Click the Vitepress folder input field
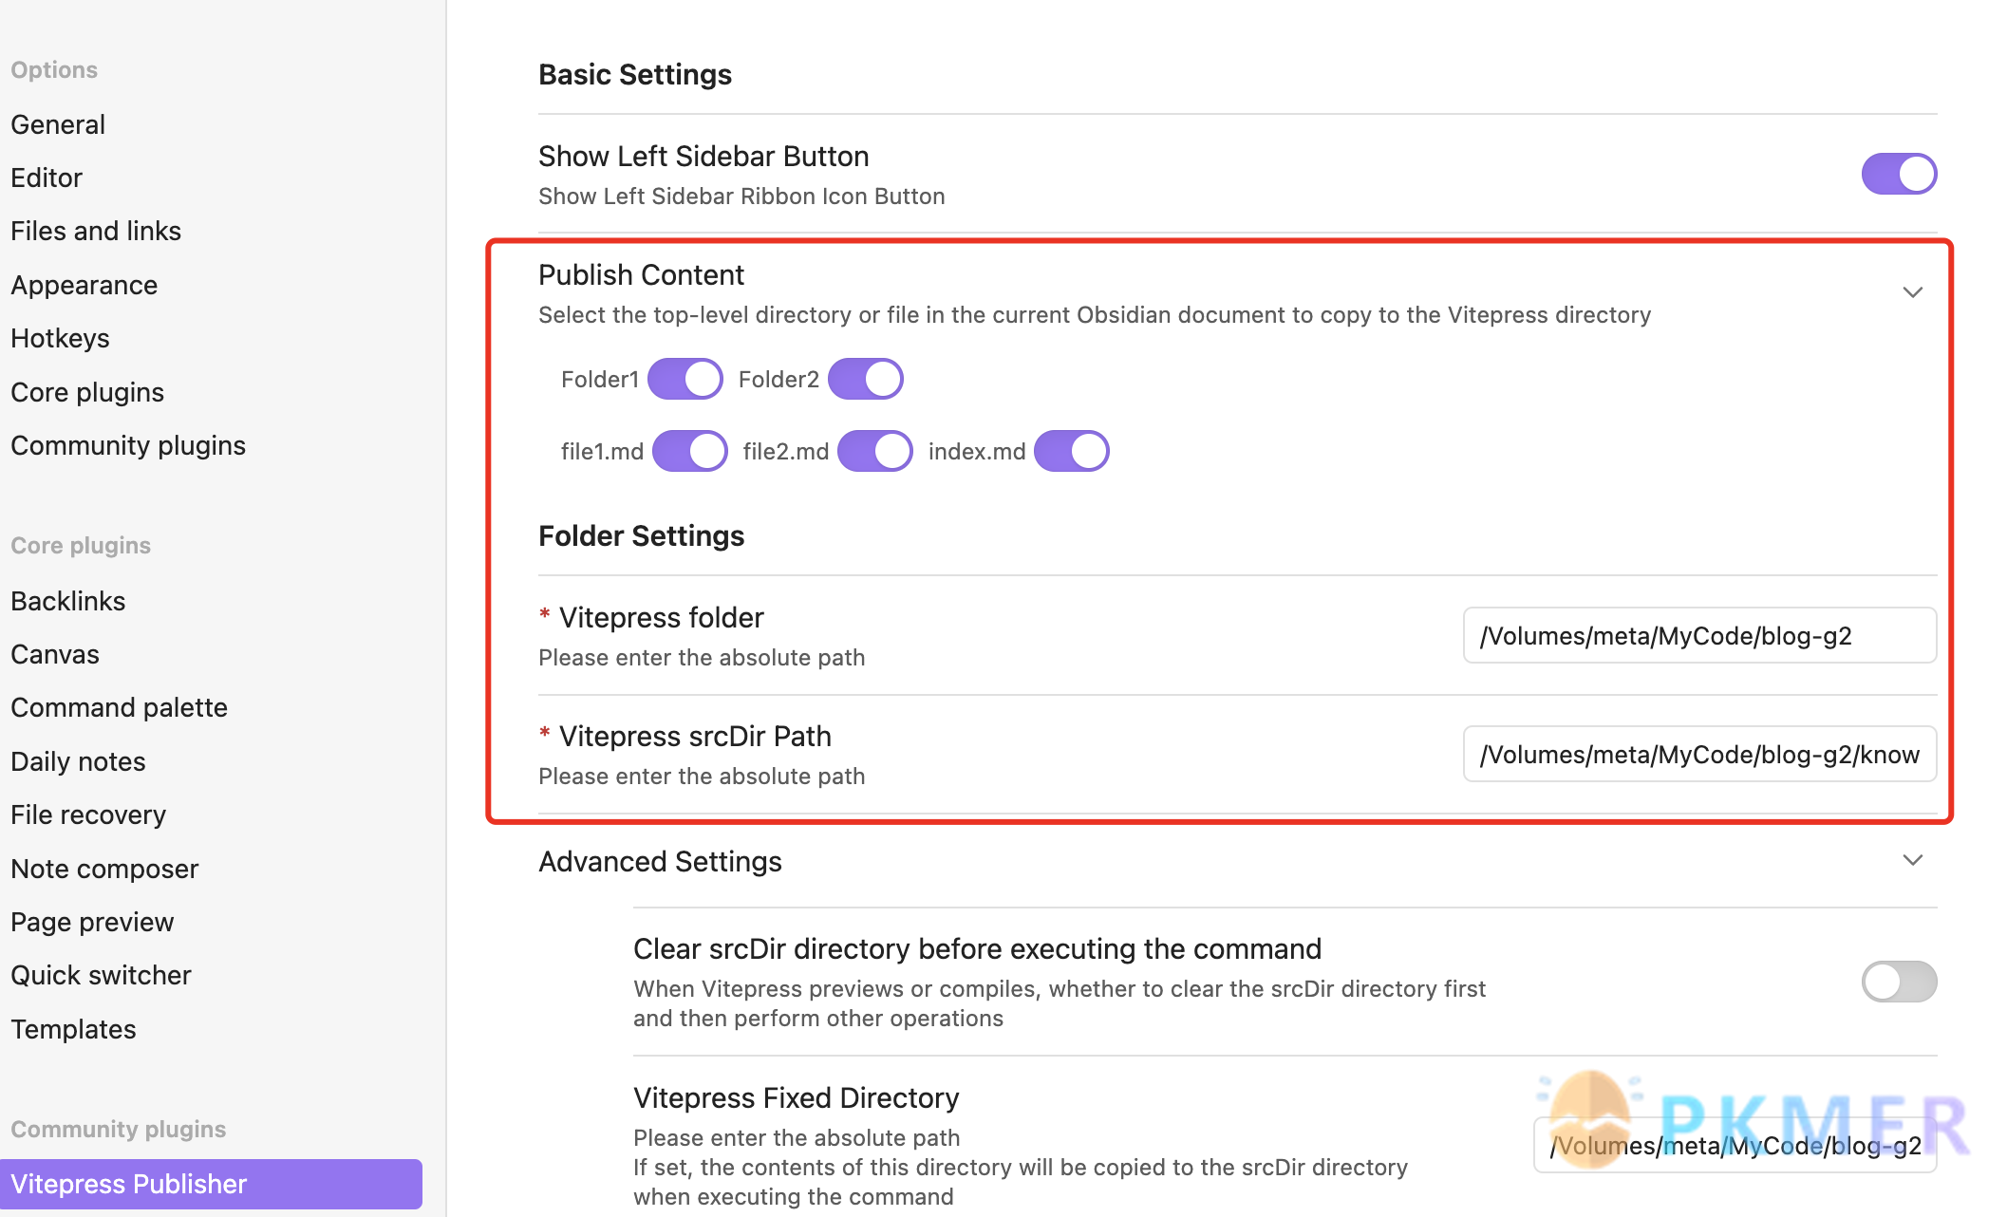Image resolution: width=2007 pixels, height=1217 pixels. click(1698, 635)
